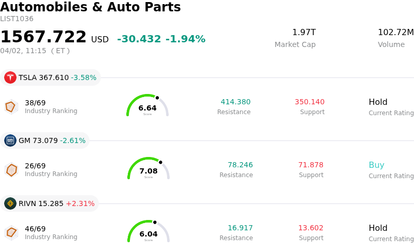414x252 pixels.
Task: Click the Tesla logo icon
Action: click(10, 77)
